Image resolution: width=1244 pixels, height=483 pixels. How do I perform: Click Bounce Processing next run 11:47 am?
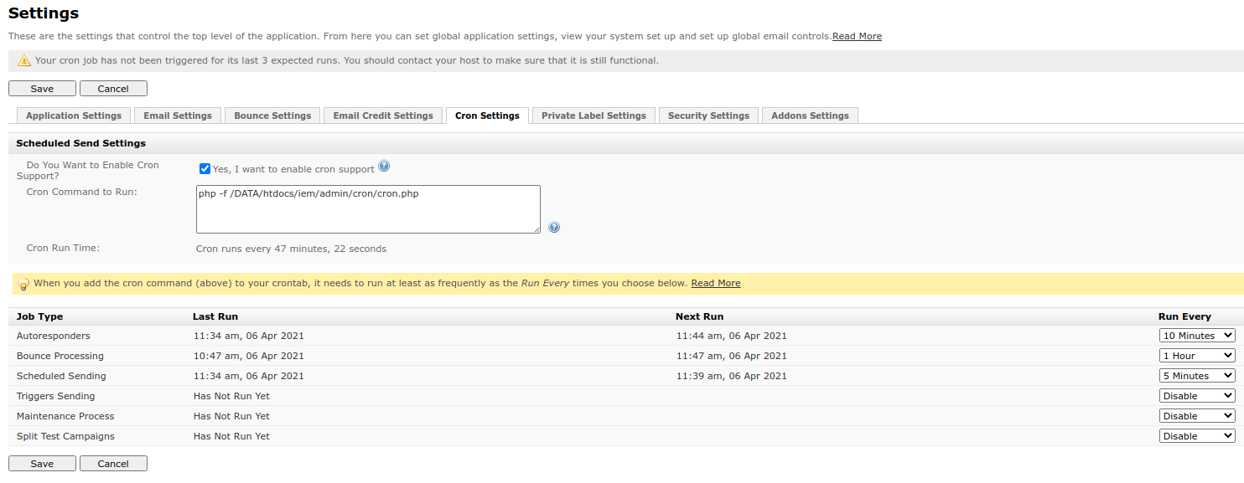pyautogui.click(x=732, y=356)
